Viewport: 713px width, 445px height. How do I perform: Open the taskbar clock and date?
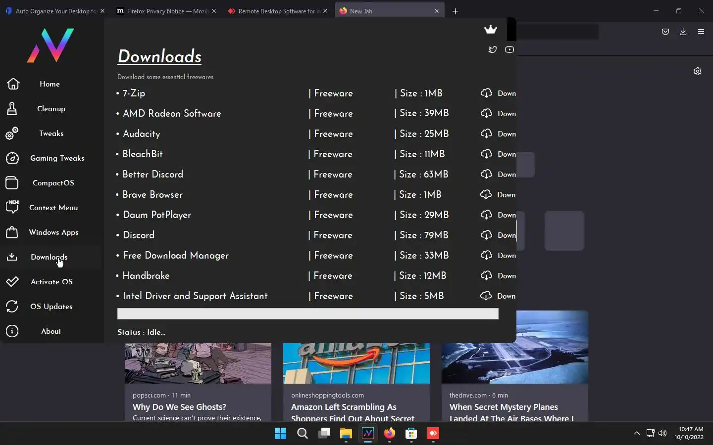click(x=689, y=433)
